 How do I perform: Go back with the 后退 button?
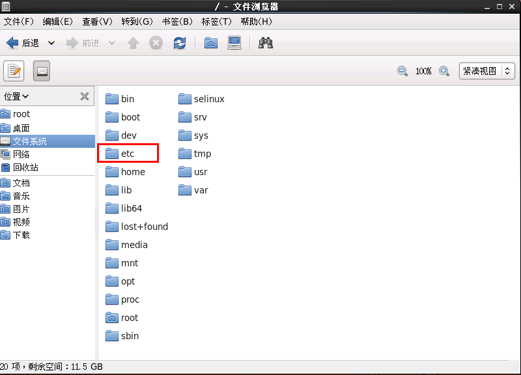[25, 43]
